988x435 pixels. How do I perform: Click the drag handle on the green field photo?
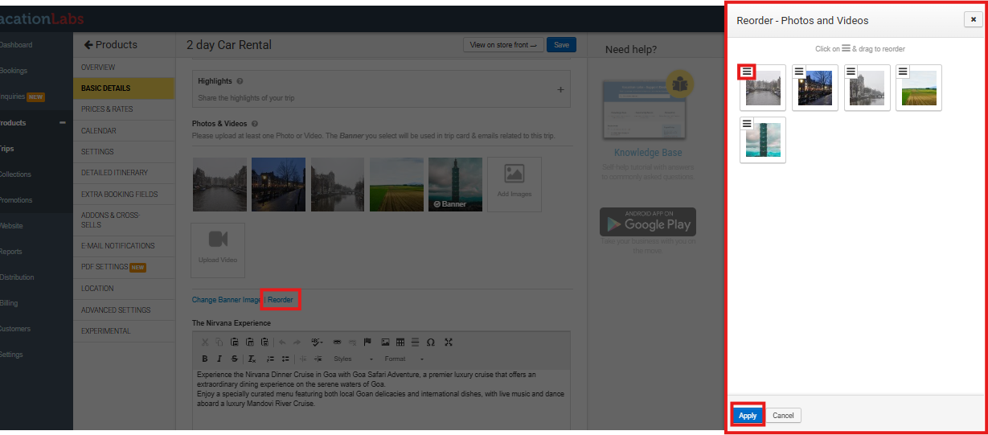coord(903,72)
